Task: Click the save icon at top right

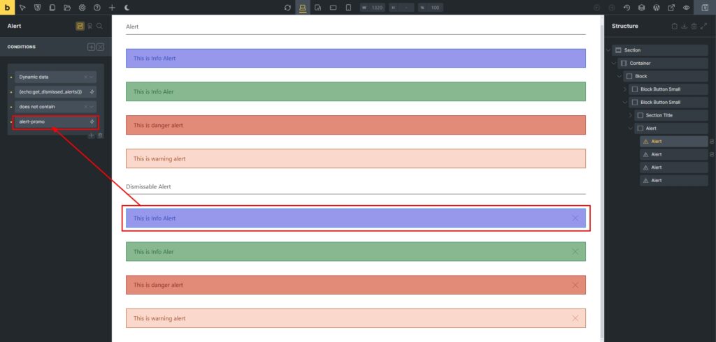Action: click(705, 8)
